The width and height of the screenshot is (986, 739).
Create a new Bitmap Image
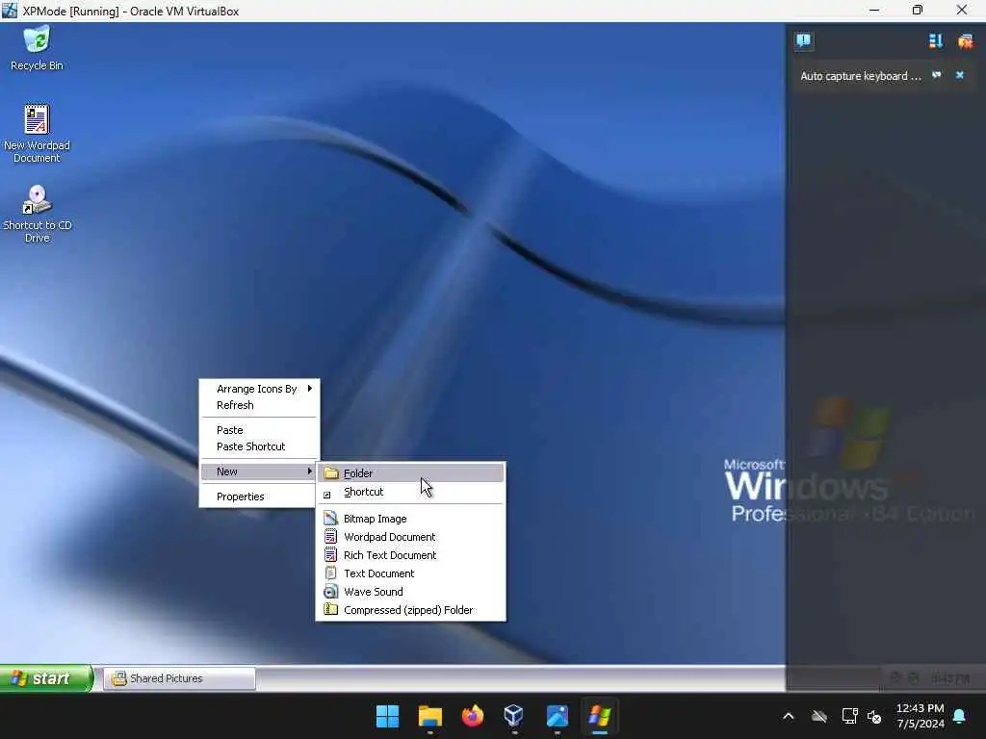[x=410, y=519]
